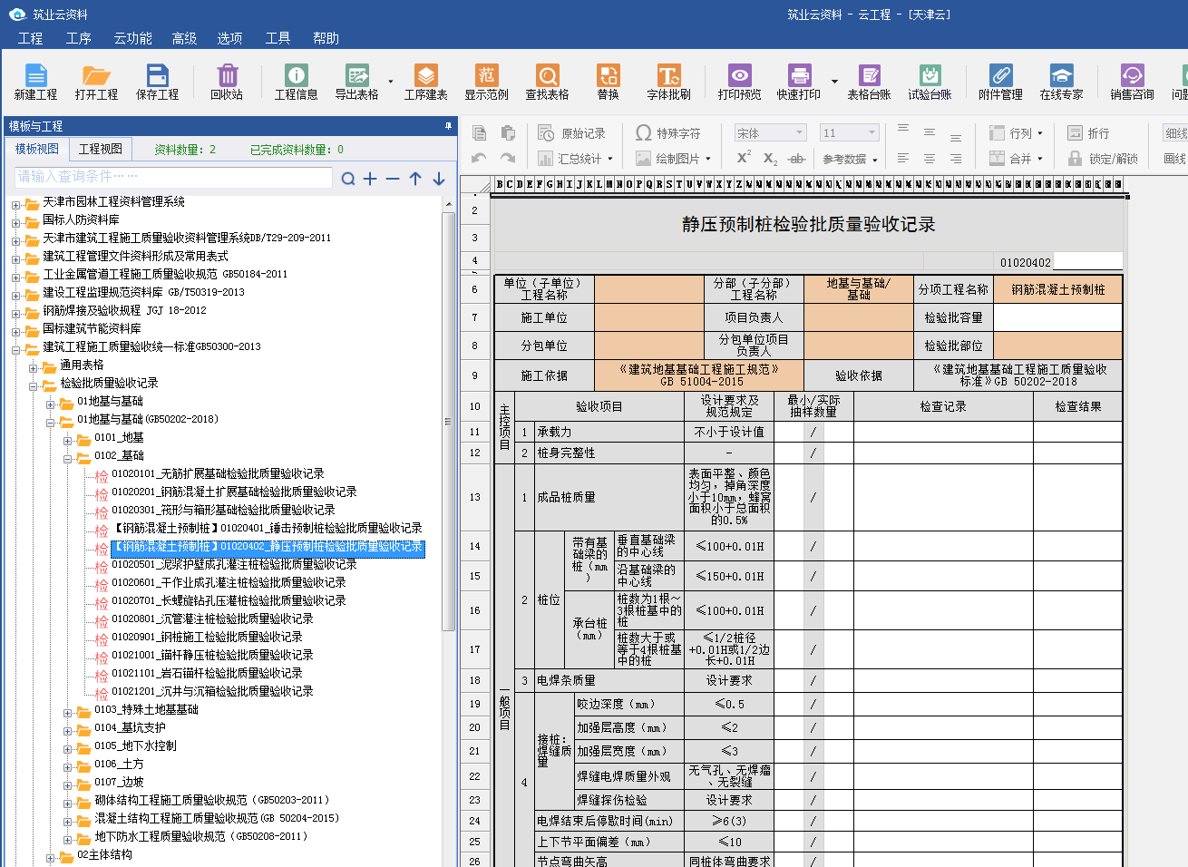
Task: Toggle strikethrough ab formatting
Action: pos(796,159)
